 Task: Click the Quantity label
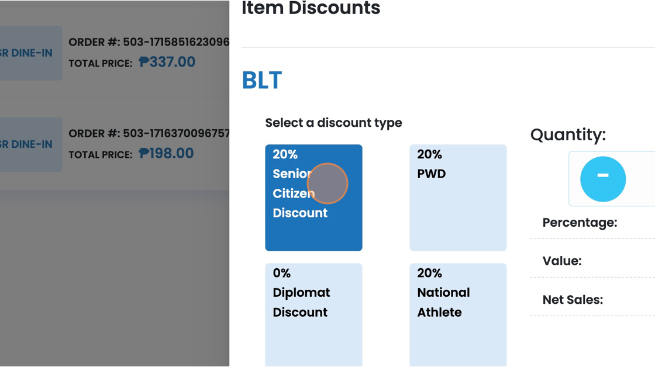(568, 134)
